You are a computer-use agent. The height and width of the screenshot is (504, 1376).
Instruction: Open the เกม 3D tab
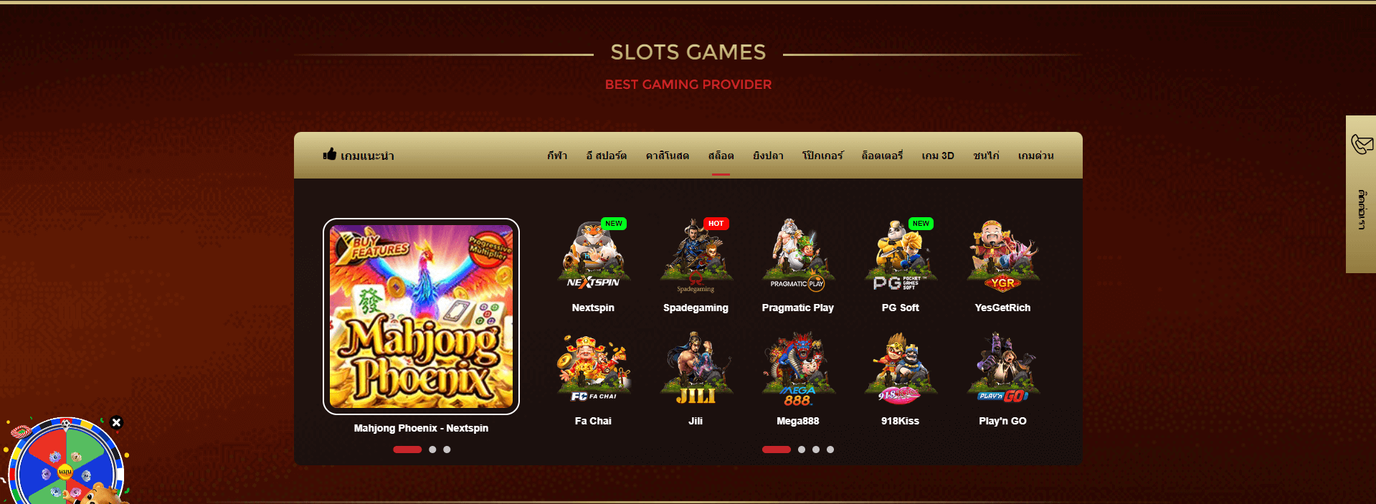coord(938,156)
